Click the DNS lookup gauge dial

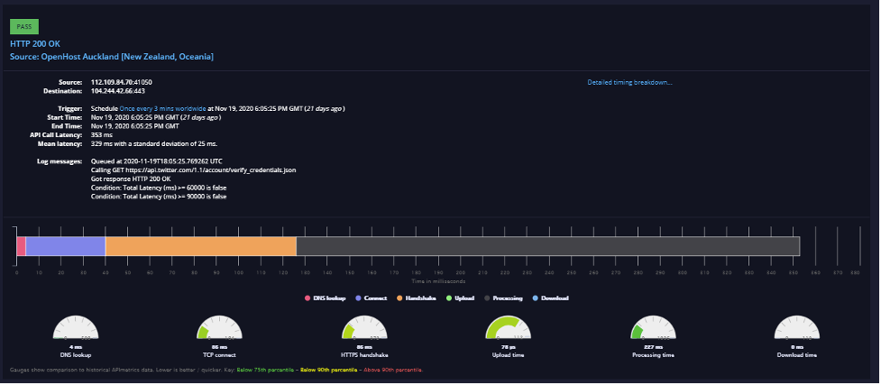click(76, 327)
